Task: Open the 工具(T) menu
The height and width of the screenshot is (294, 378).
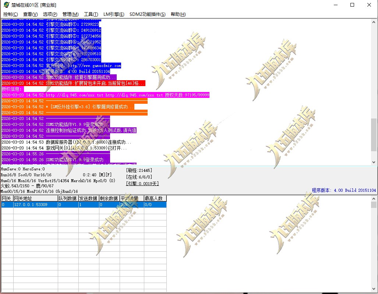Action: coord(91,14)
